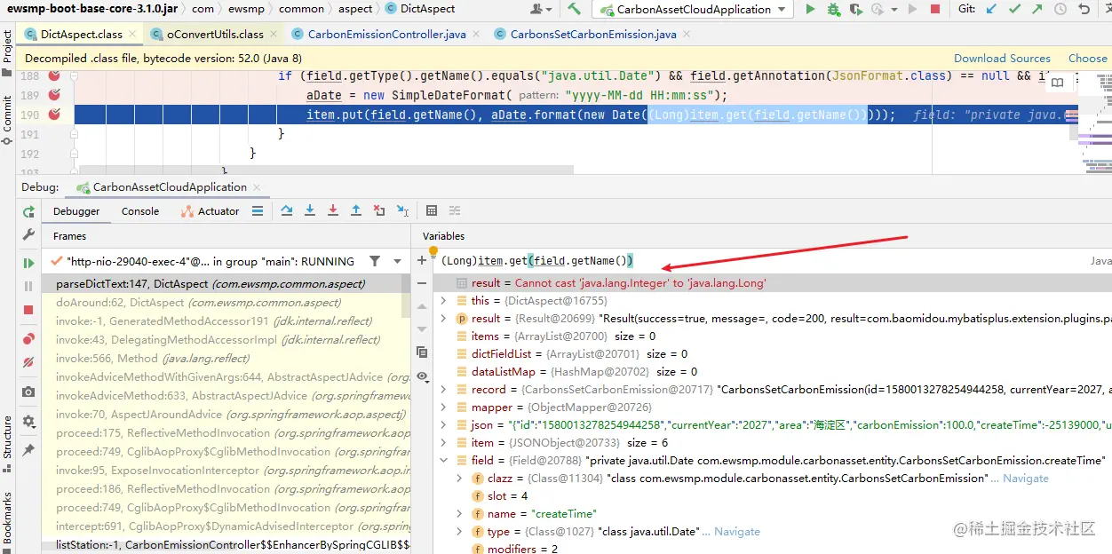This screenshot has width=1112, height=554.
Task: Toggle the breakpoint on line 190
Action: 54,115
